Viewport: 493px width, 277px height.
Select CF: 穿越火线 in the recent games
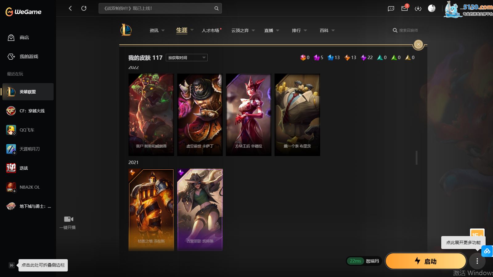28,111
